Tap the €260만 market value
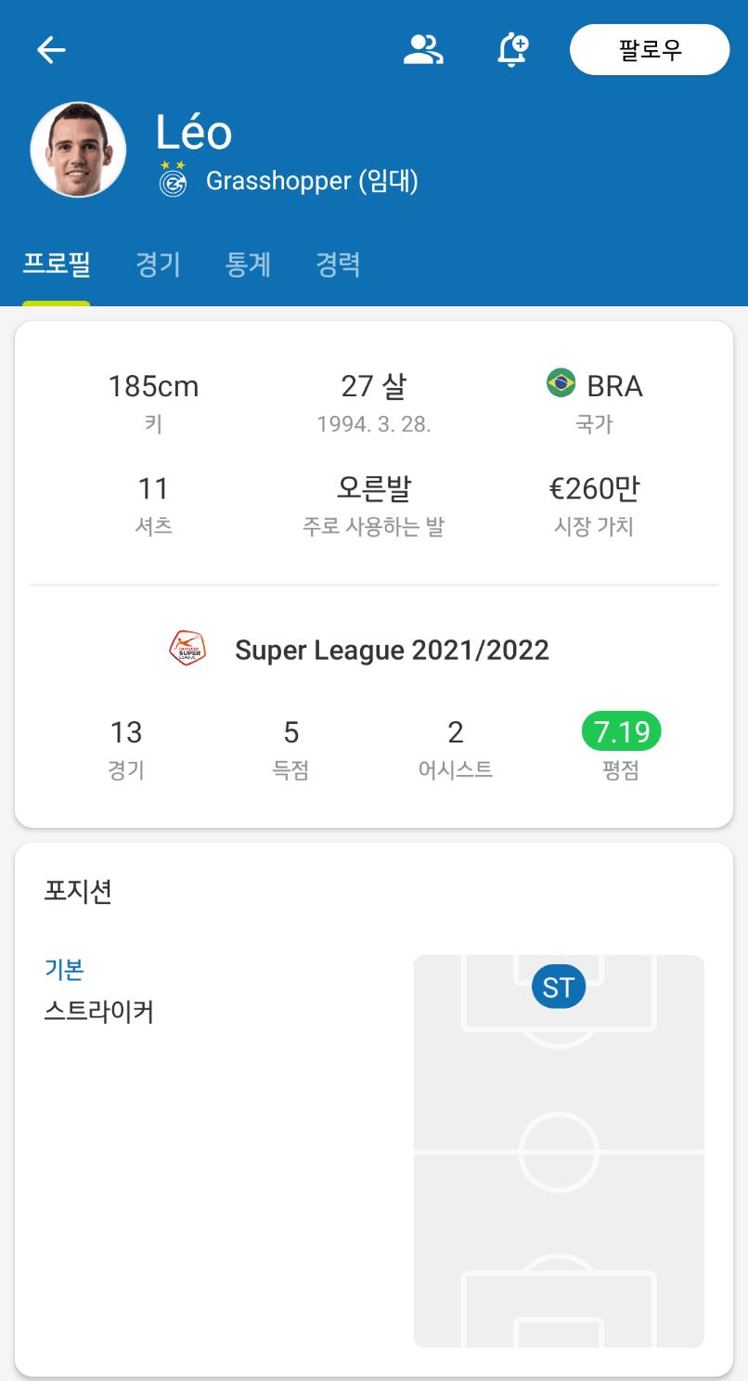The width and height of the screenshot is (748, 1381). [594, 488]
